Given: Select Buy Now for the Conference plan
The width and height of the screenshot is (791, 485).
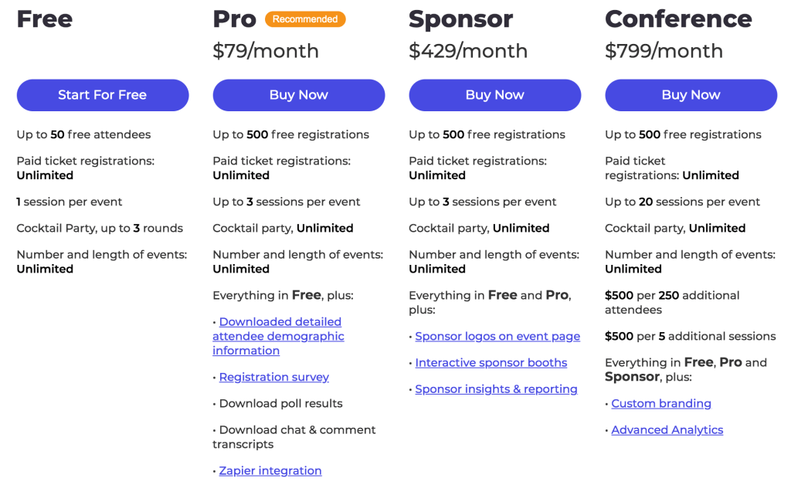Looking at the screenshot, I should [691, 95].
